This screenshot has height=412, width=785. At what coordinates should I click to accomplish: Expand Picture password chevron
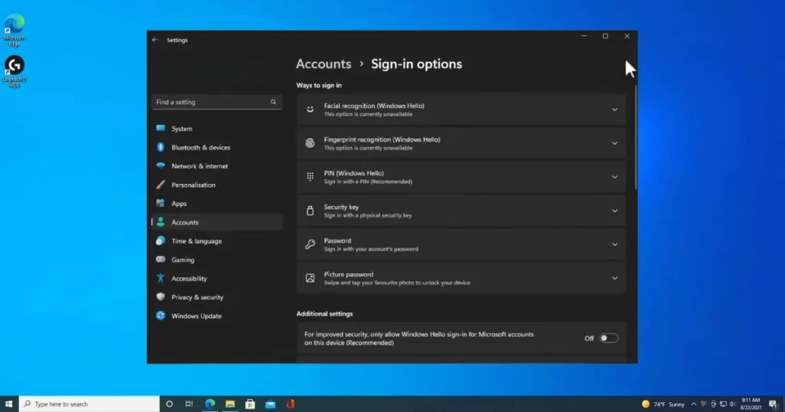click(x=615, y=278)
